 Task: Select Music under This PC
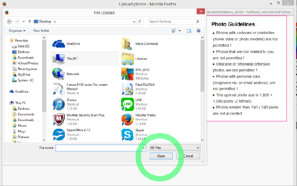(x=19, y=126)
